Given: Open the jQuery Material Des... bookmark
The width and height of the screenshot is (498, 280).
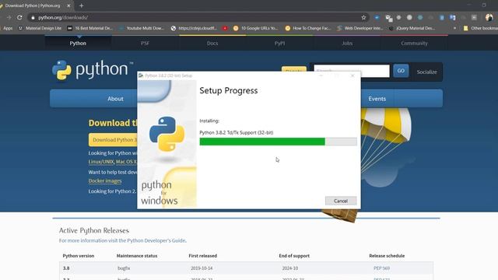Looking at the screenshot, I should (x=412, y=28).
